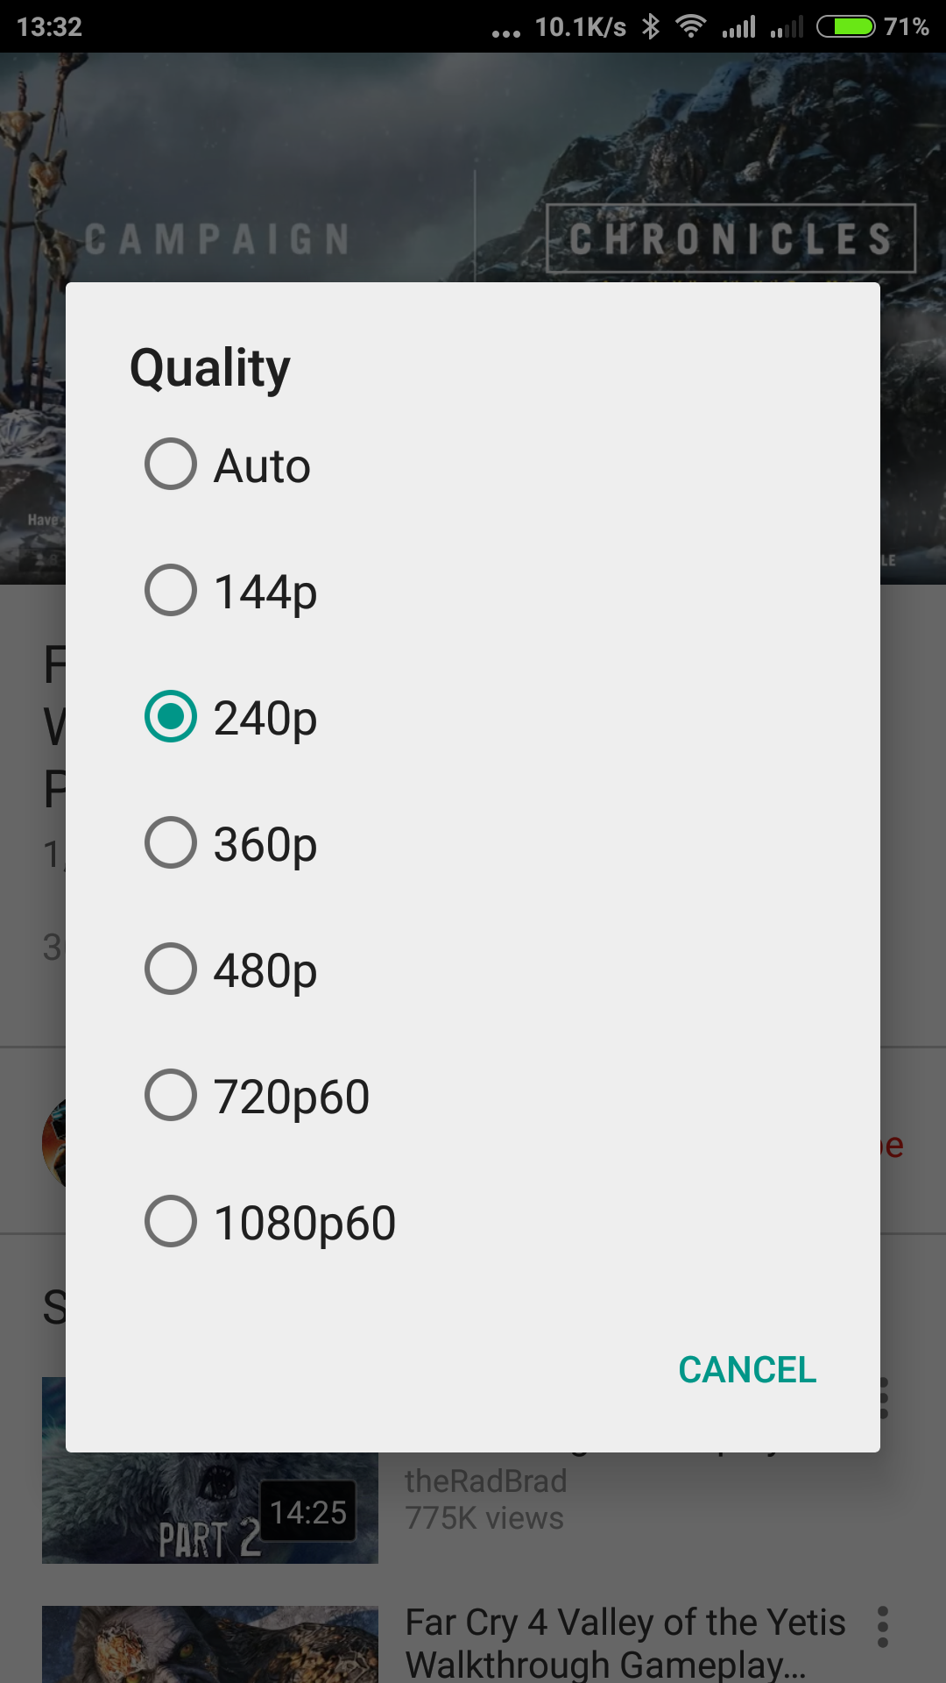Tap the CHRONICLES label in the video
The height and width of the screenshot is (1683, 946).
[731, 238]
